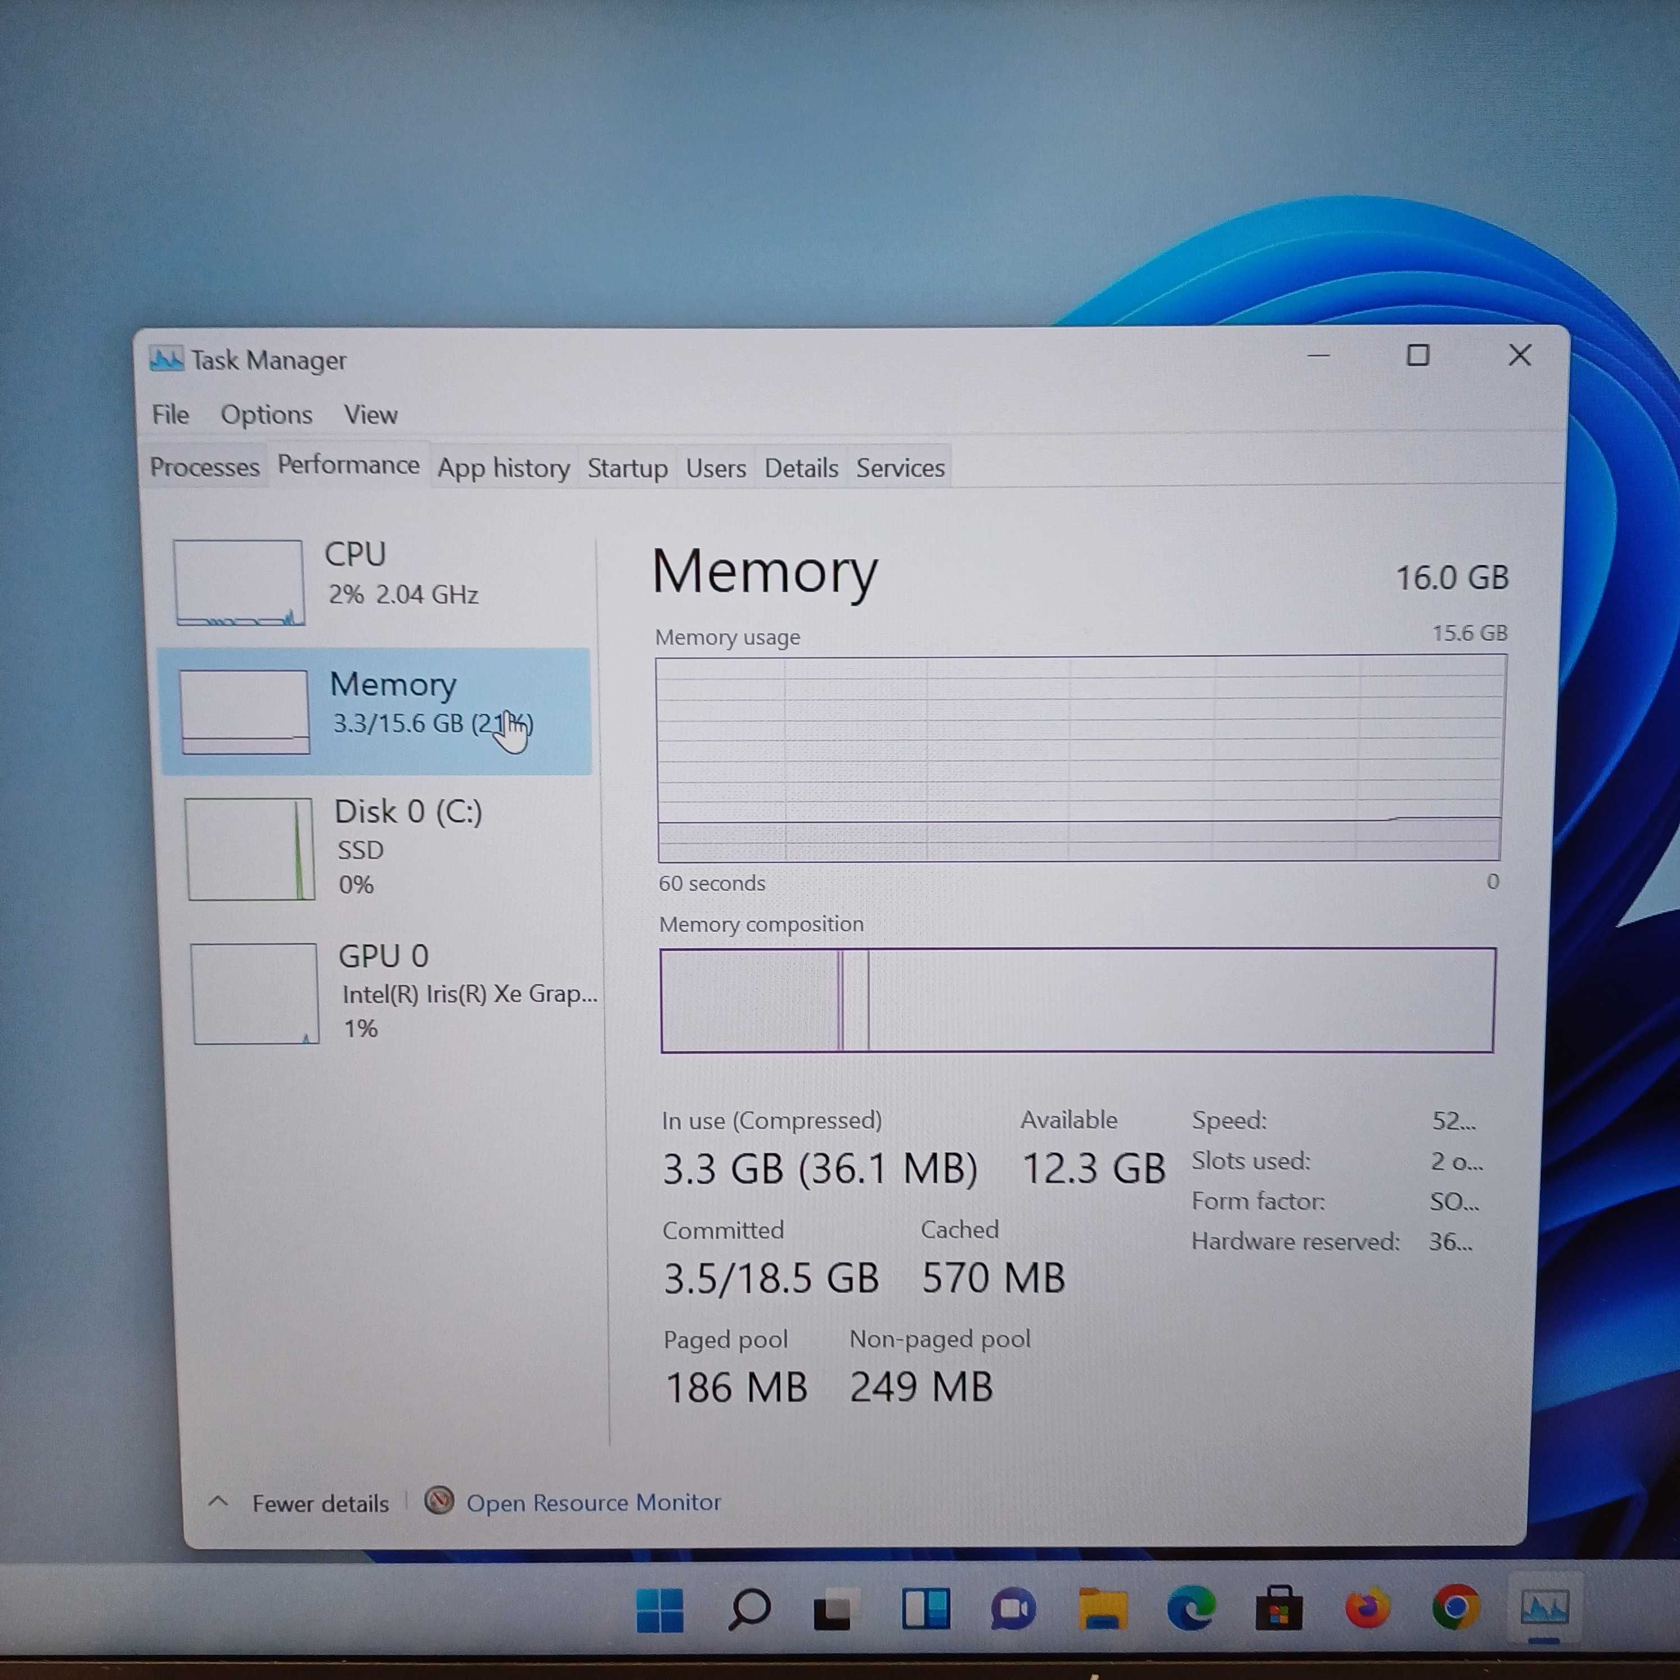Open the File menu
The width and height of the screenshot is (1680, 1680).
click(171, 415)
